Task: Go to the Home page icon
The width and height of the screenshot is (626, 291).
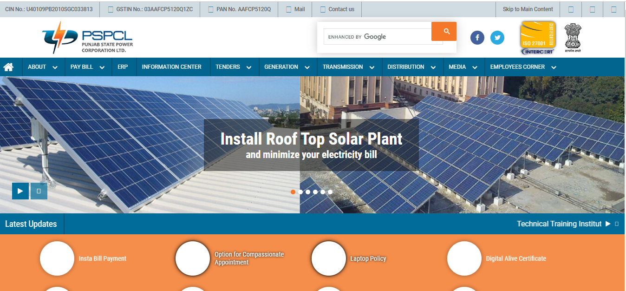Action: [x=8, y=67]
